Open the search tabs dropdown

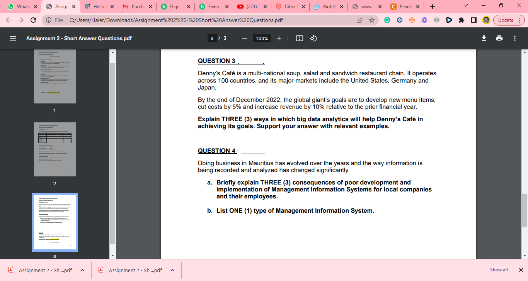pos(465,7)
